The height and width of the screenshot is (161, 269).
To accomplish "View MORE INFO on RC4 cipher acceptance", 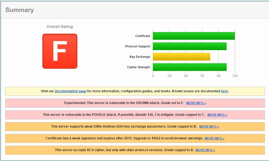I will click(x=205, y=150).
